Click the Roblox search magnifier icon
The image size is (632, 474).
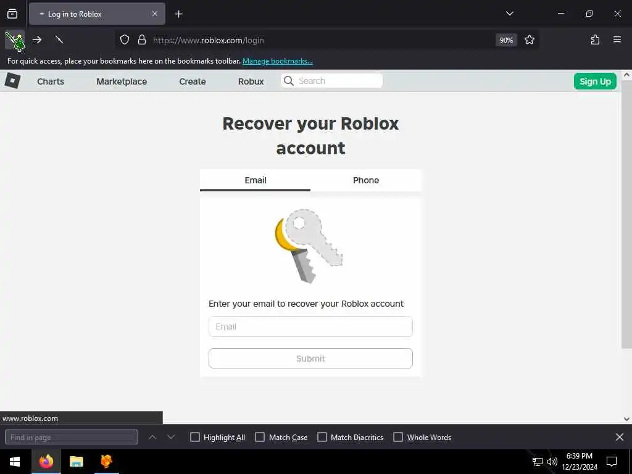(289, 81)
